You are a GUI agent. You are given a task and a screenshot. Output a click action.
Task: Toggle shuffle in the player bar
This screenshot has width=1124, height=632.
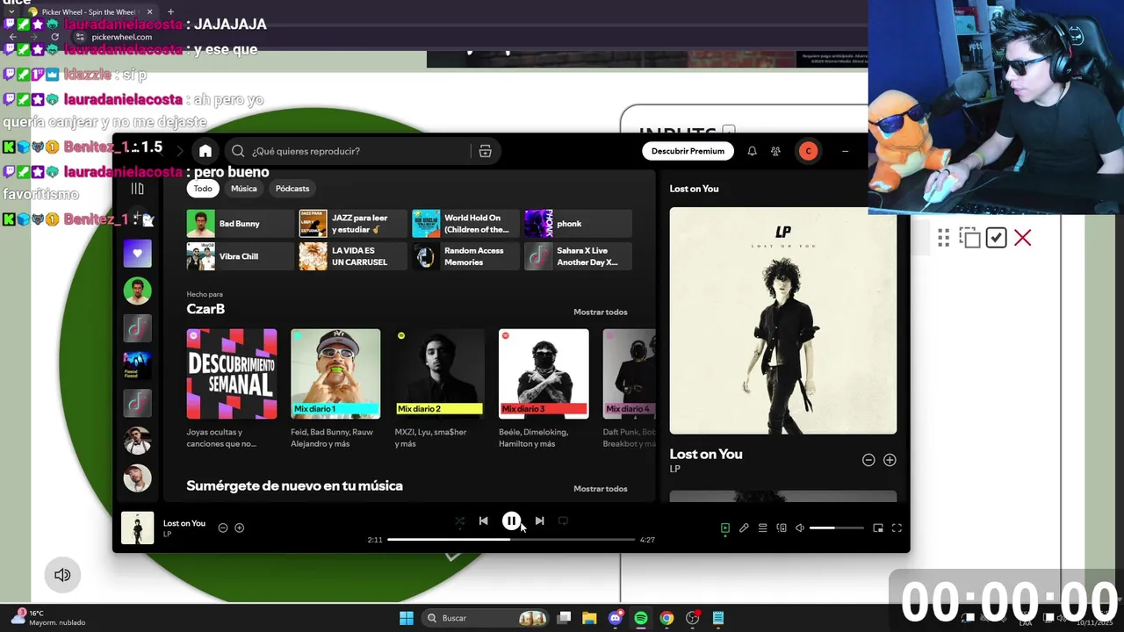459,521
